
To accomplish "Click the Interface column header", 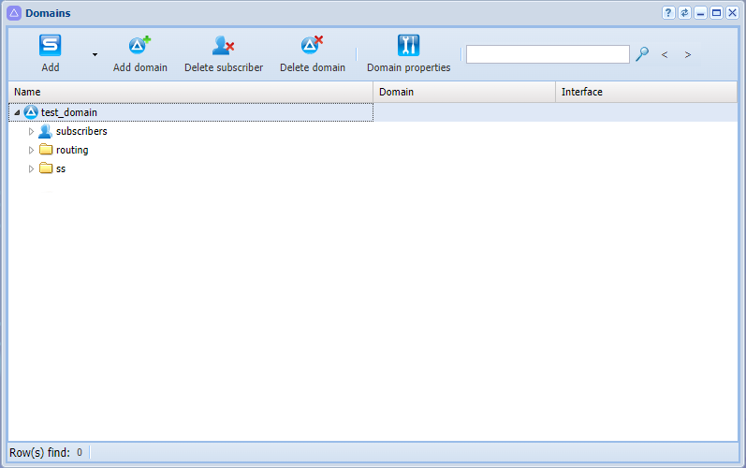I will coord(647,92).
